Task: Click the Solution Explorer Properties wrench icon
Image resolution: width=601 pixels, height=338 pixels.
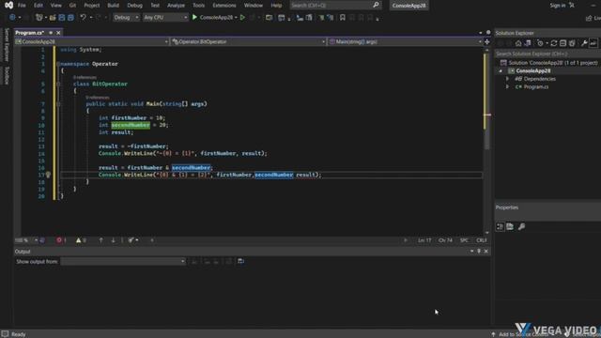Action: 584,43
